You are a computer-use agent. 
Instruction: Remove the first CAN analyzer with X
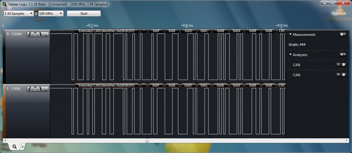coord(338,65)
